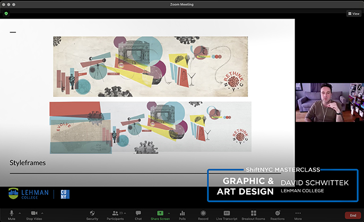
Task: Expand video options arrow next to Stop Video
Action: click(42, 213)
